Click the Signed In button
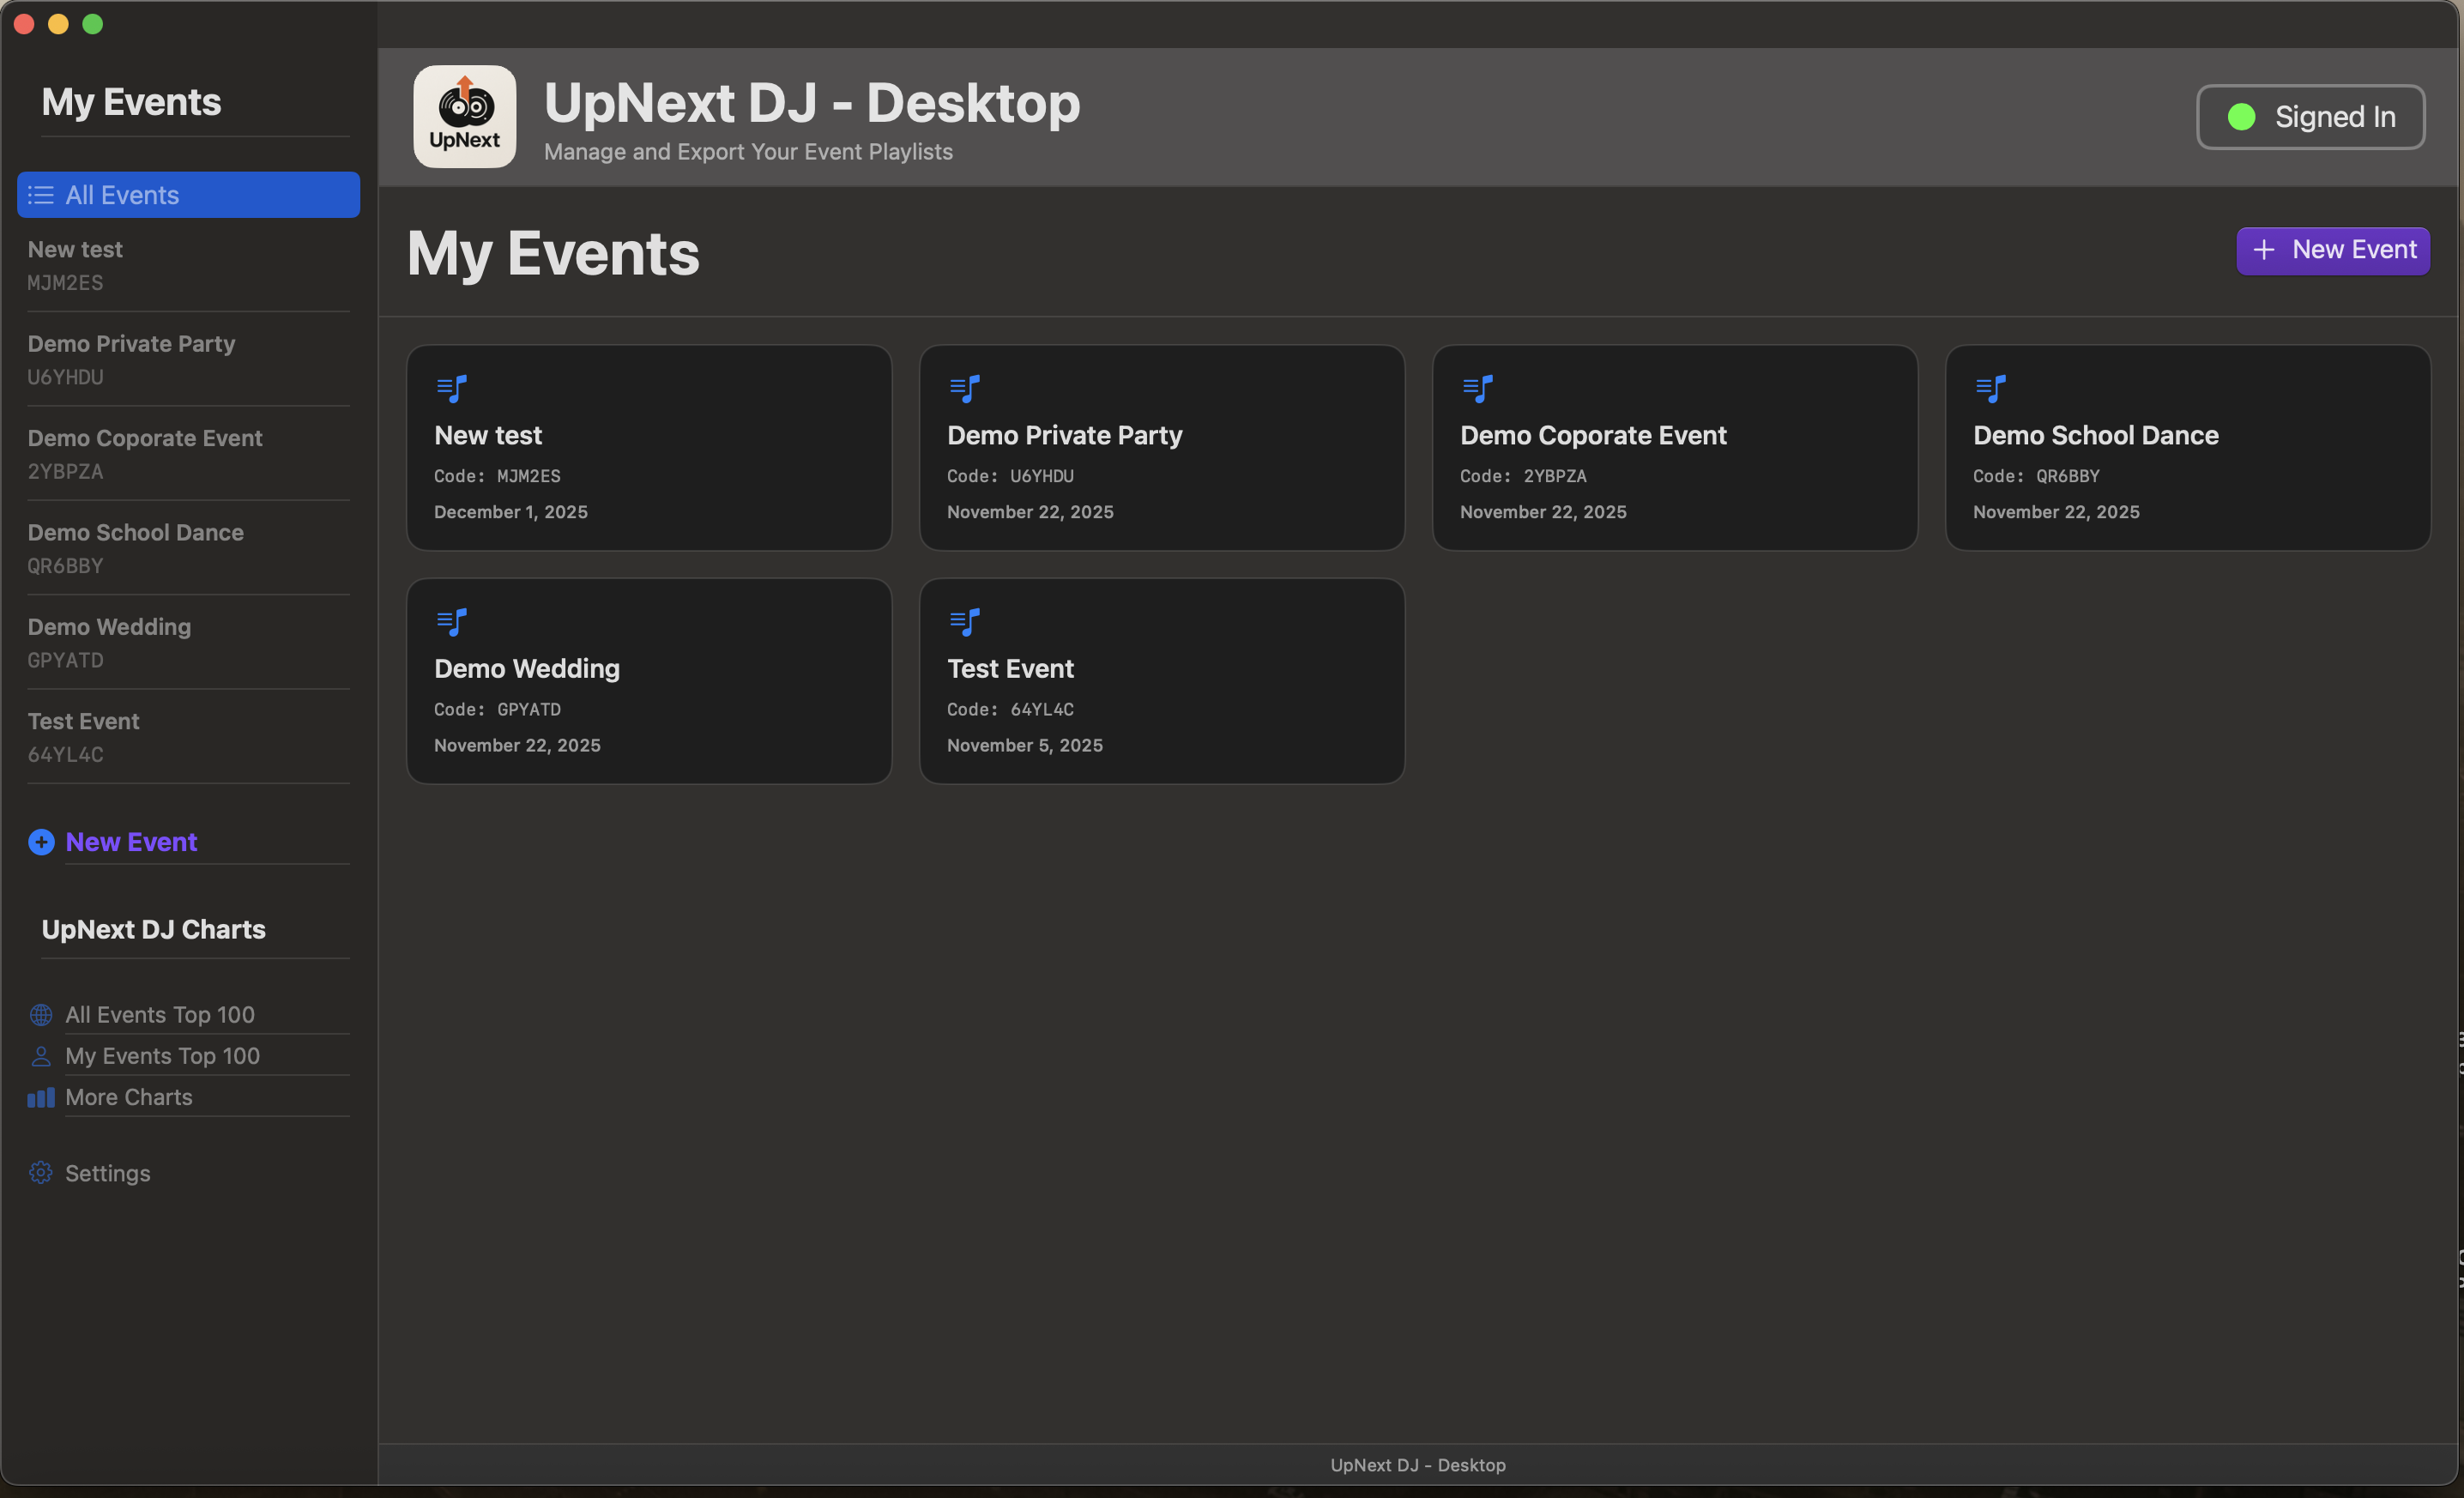The height and width of the screenshot is (1498, 2464). pos(2310,117)
